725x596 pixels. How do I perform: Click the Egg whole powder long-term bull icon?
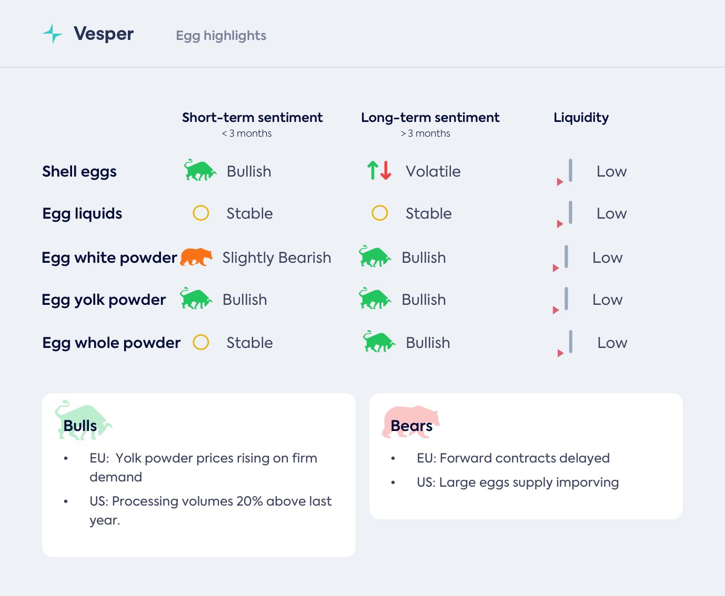pyautogui.click(x=379, y=342)
